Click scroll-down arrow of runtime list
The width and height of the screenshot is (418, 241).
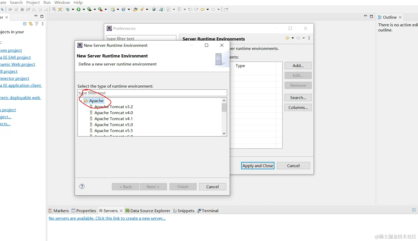click(x=224, y=133)
